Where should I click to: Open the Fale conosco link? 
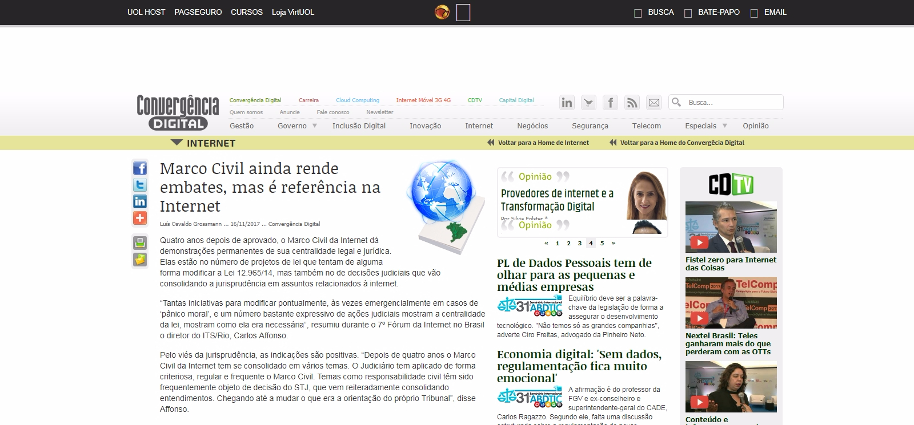point(333,112)
